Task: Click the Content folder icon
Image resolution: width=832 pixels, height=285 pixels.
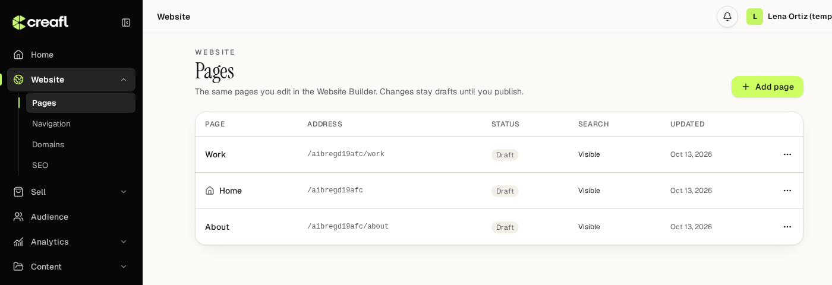Action: click(x=18, y=267)
